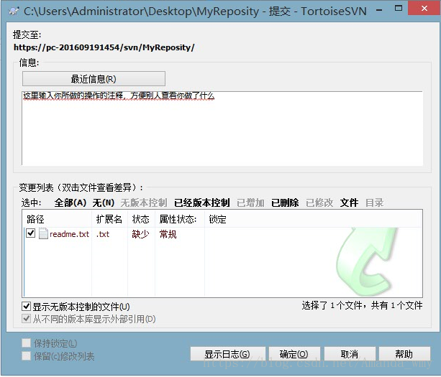The width and height of the screenshot is (441, 377).
Task: Minimize the TortoiseSVN commit window
Action: pyautogui.click(x=379, y=10)
